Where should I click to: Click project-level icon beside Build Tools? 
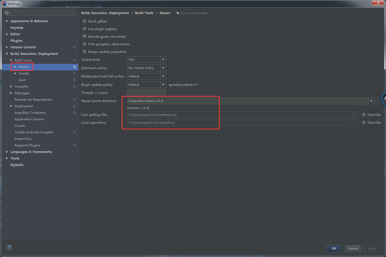coord(74,60)
